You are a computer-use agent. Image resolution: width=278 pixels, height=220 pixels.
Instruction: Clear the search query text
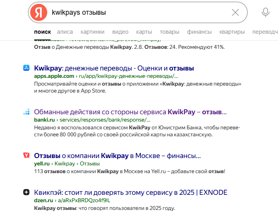235,12
